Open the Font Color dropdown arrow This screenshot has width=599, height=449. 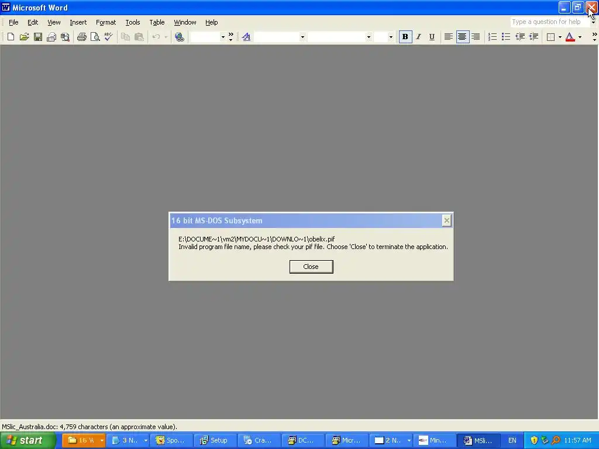[x=580, y=37]
